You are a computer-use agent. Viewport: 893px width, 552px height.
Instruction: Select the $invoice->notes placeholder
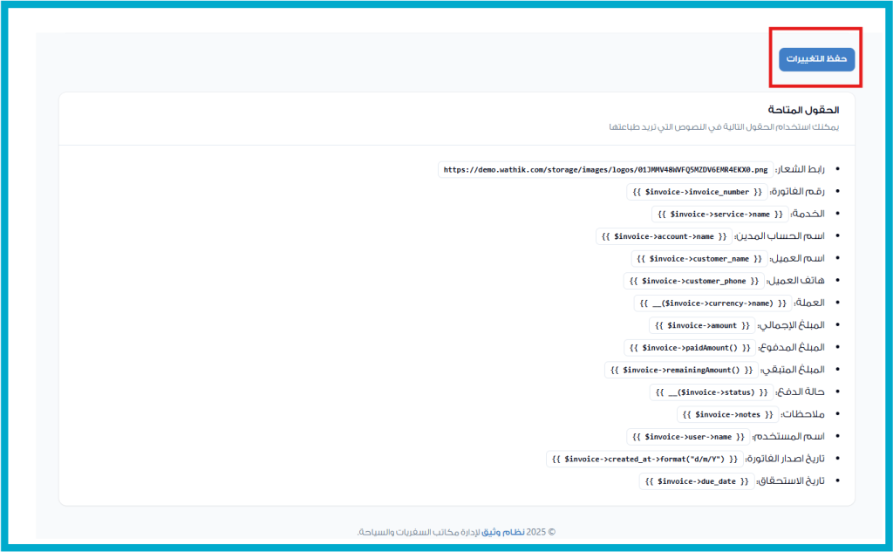727,414
